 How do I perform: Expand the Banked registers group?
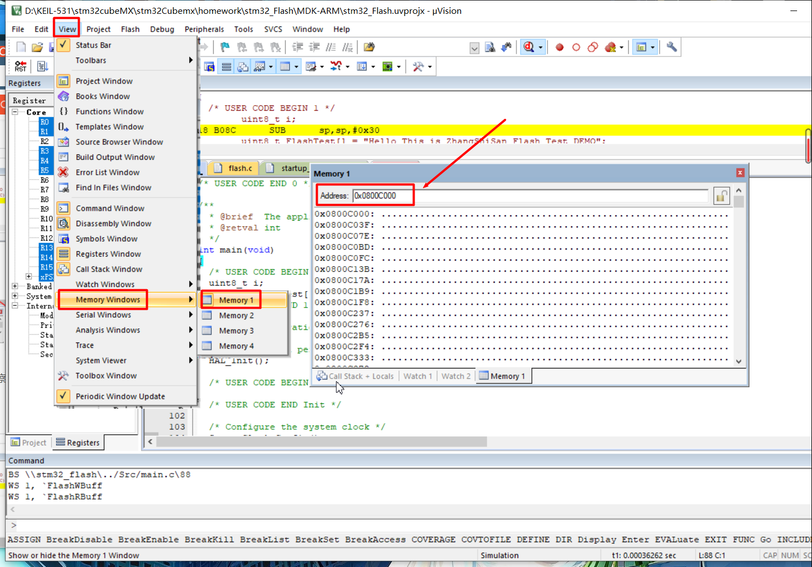click(x=15, y=287)
